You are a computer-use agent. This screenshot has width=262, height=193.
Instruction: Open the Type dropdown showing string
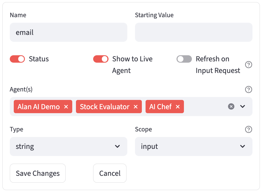(x=68, y=146)
